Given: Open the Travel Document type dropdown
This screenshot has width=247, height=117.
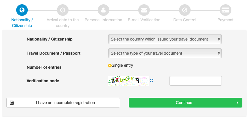Looking at the screenshot, I should 165,53.
